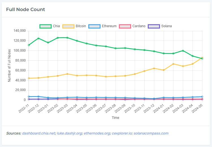Open the cexplorer.io source link
212x147 pixels.
[121, 133]
